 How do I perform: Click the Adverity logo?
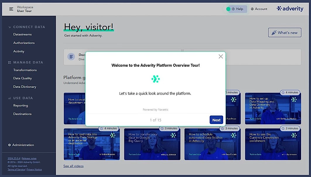click(x=290, y=8)
